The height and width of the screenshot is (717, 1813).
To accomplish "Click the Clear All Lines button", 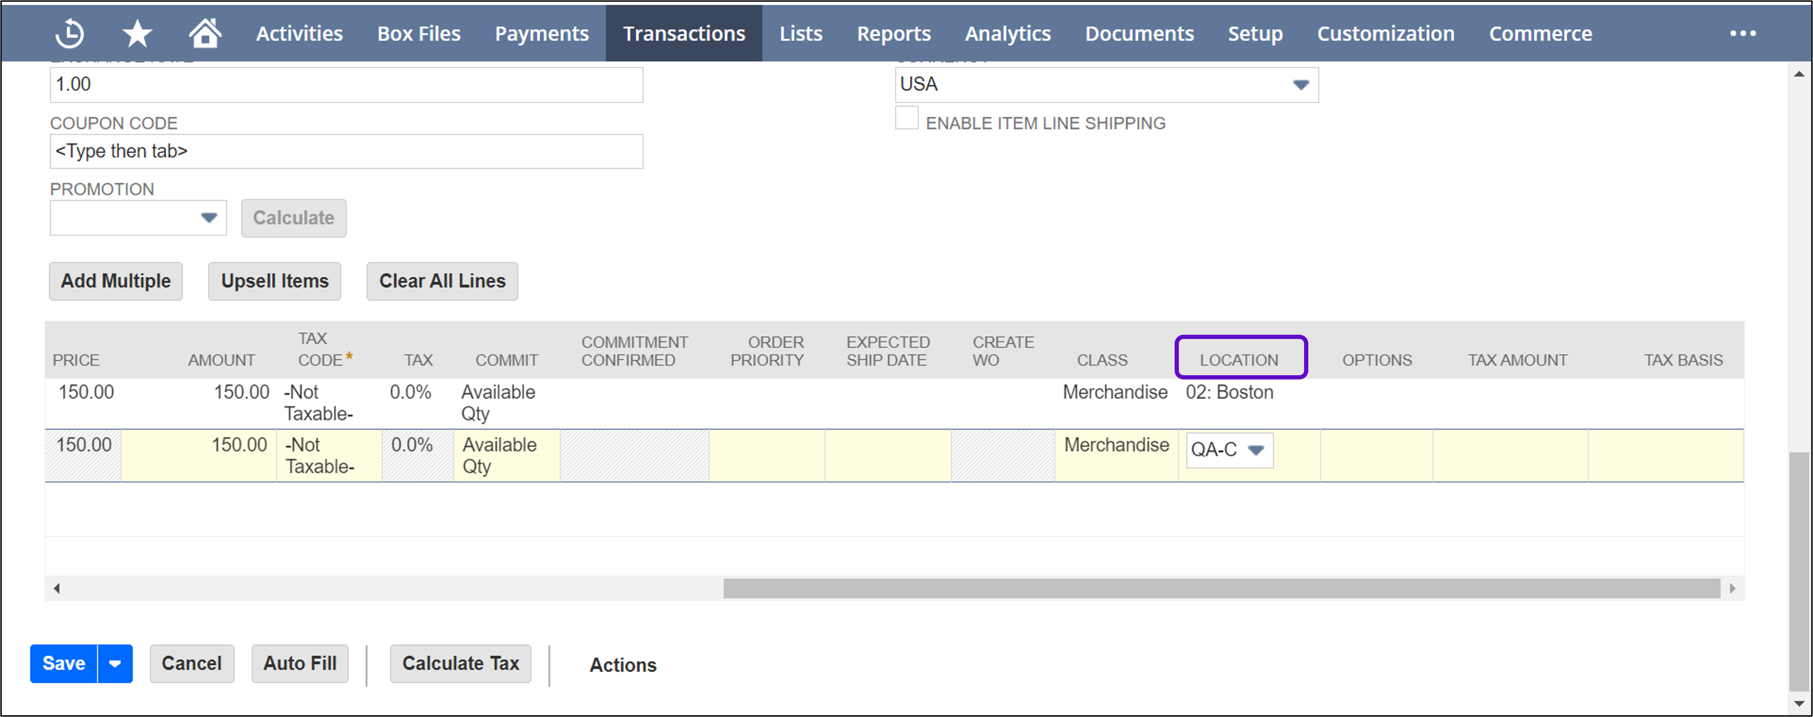I will pos(442,281).
